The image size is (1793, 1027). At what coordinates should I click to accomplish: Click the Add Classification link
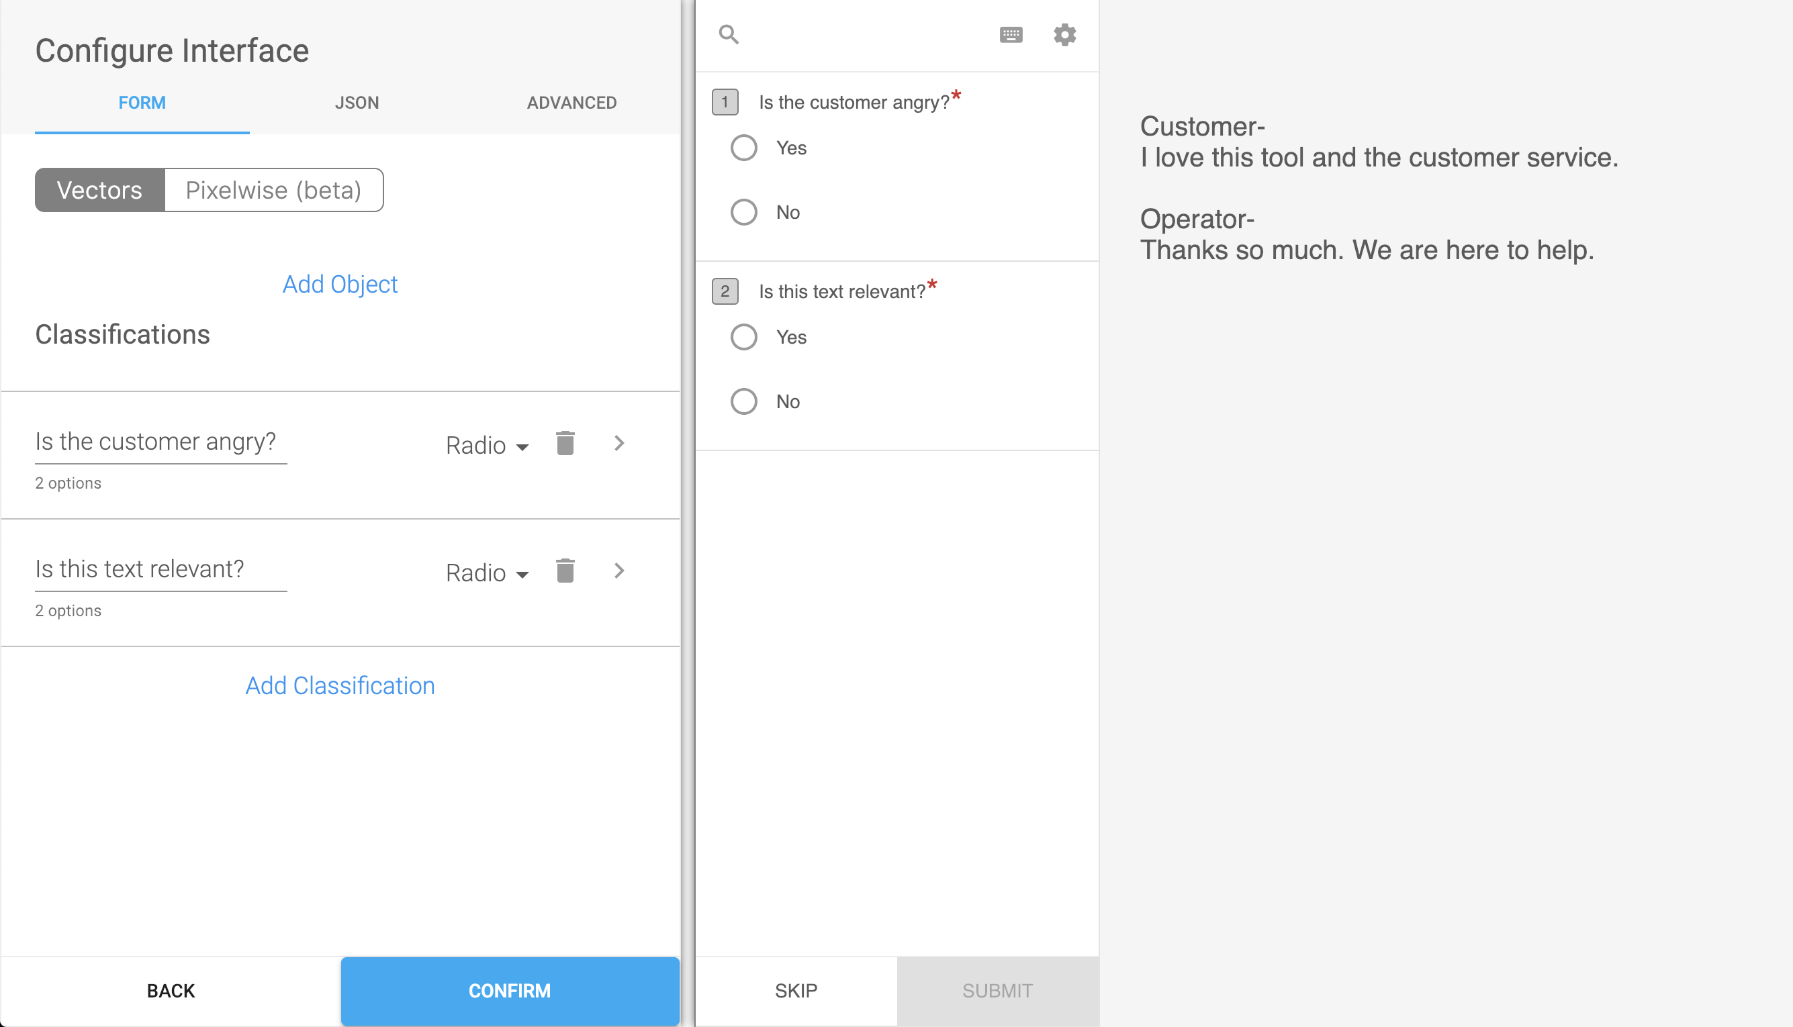(x=340, y=685)
